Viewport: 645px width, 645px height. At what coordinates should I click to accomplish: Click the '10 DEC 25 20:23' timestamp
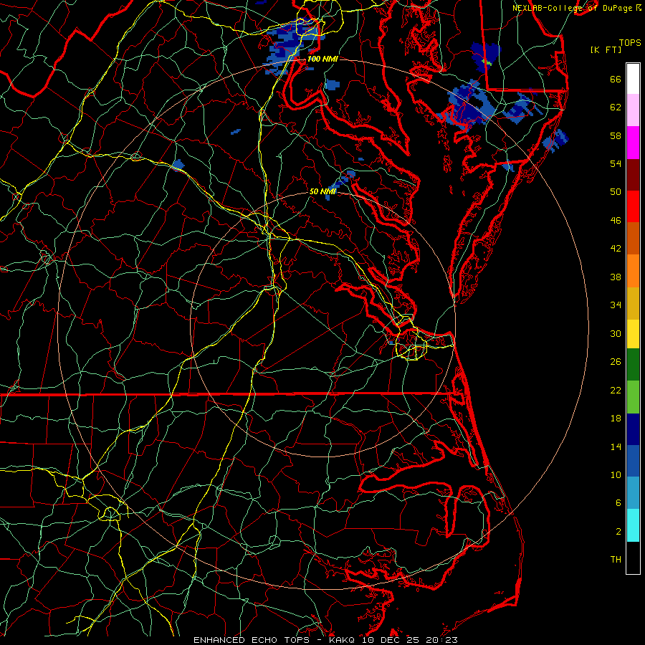410,640
